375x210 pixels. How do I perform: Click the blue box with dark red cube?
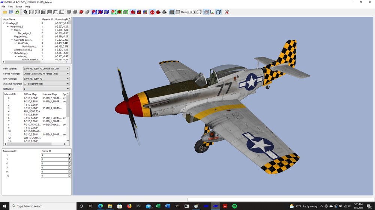(x=100, y=12)
